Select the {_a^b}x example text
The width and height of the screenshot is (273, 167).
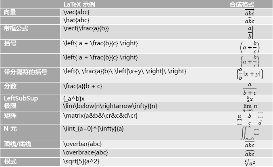[x=74, y=98]
